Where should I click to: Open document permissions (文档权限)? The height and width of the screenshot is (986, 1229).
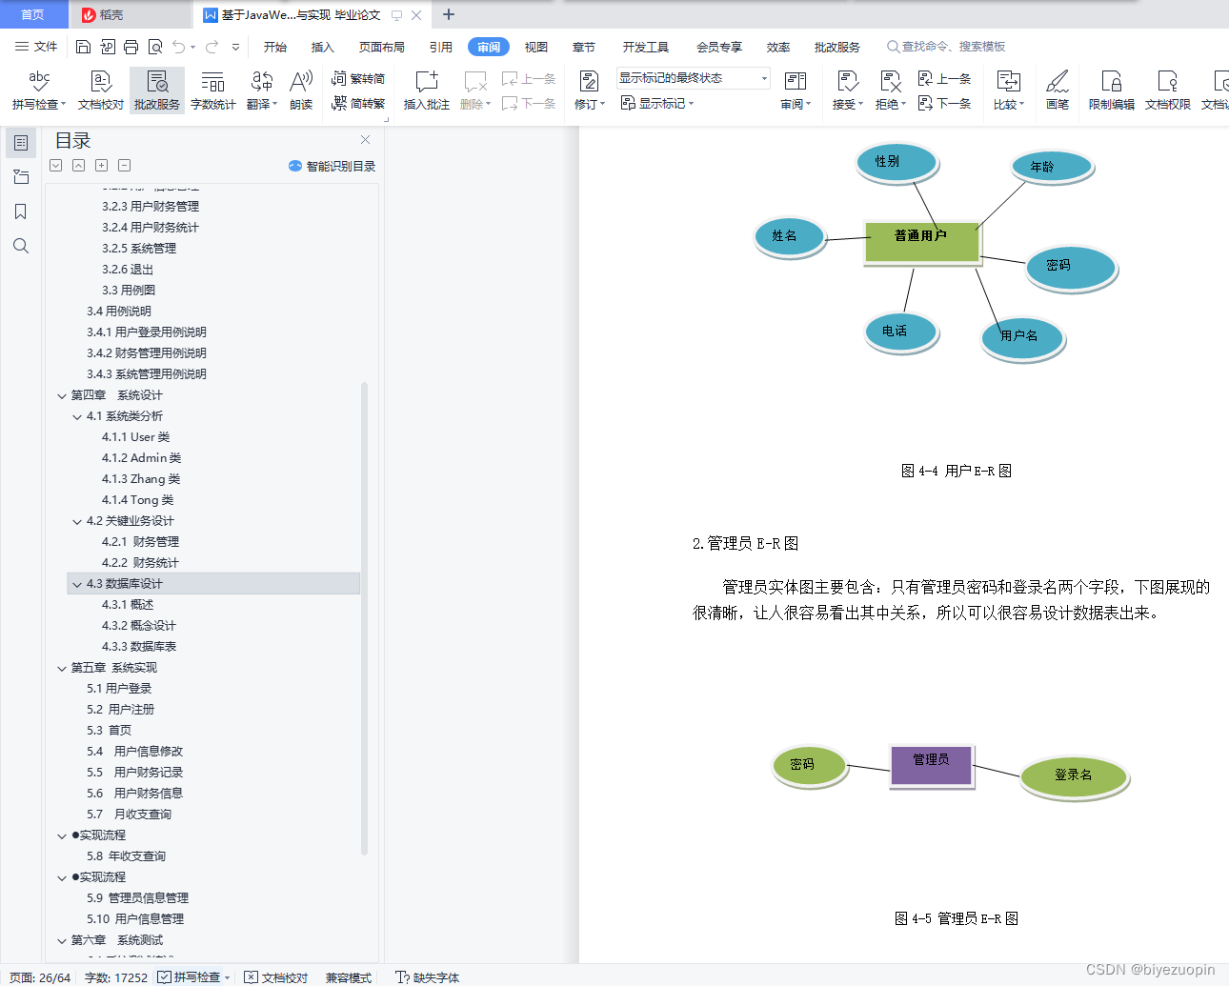pyautogui.click(x=1168, y=91)
